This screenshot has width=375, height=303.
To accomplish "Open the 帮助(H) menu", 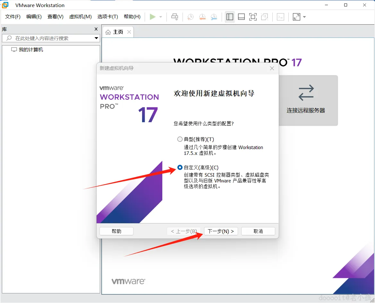I will pos(132,16).
